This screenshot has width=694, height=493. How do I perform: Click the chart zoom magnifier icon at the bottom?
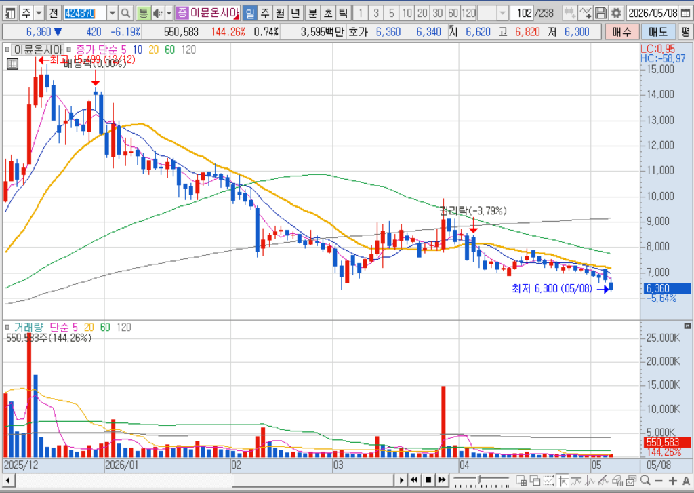[645, 481]
